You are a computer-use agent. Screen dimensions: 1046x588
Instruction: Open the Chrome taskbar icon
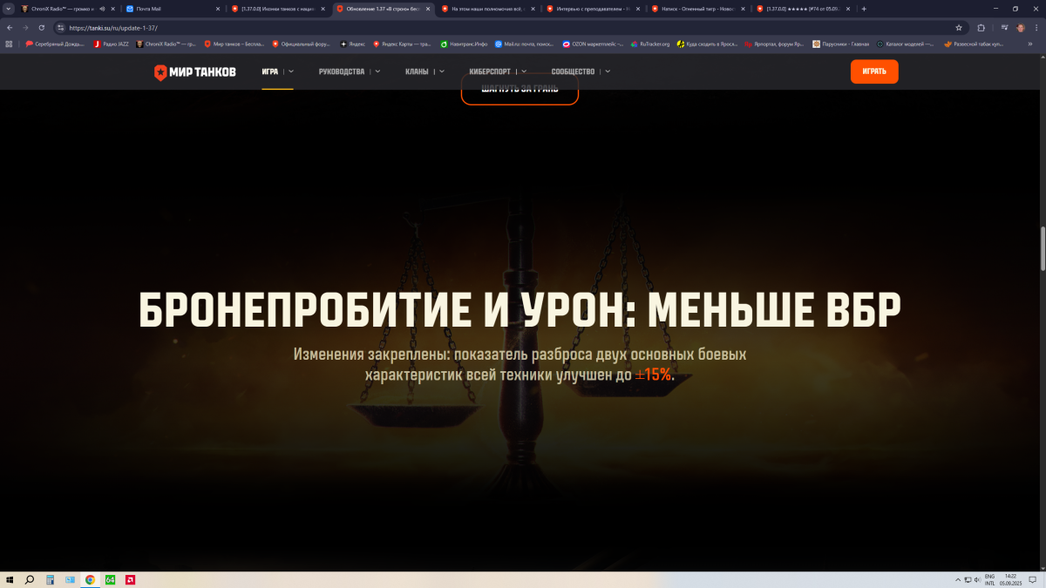(90, 579)
